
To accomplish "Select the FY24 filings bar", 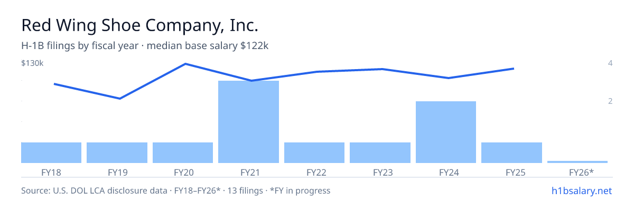I will [x=446, y=132].
